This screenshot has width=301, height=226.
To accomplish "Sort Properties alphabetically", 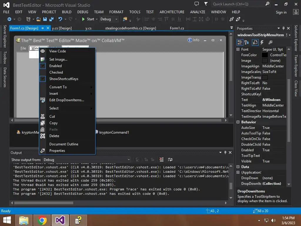I will 247,42.
